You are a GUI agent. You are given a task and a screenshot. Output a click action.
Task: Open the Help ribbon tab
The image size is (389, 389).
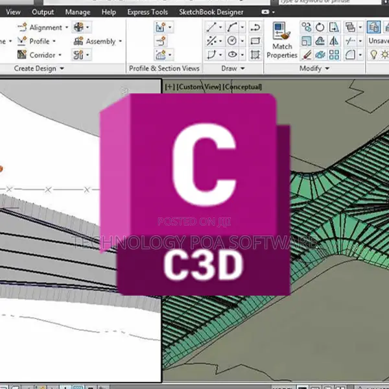tap(109, 12)
